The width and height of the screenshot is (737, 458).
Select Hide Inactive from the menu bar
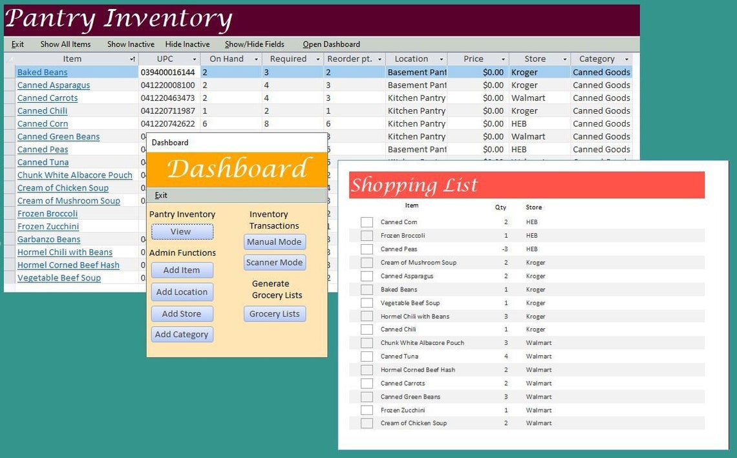point(187,44)
